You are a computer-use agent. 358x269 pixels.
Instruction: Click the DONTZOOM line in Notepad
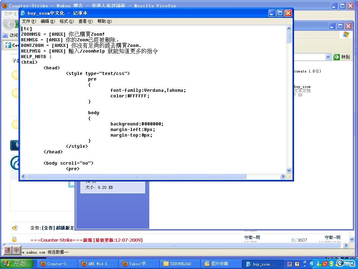[81, 46]
